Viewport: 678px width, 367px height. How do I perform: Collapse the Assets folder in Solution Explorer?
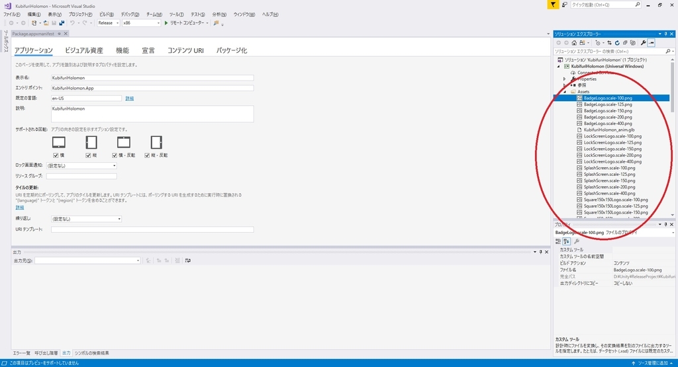click(564, 91)
